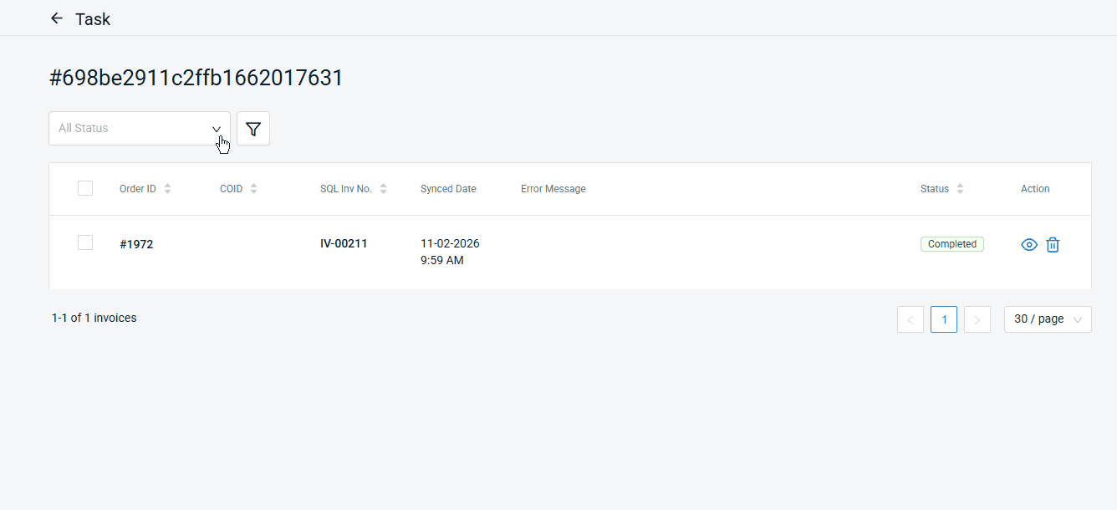Click the Completed status tag
The width and height of the screenshot is (1117, 510).
click(x=951, y=244)
